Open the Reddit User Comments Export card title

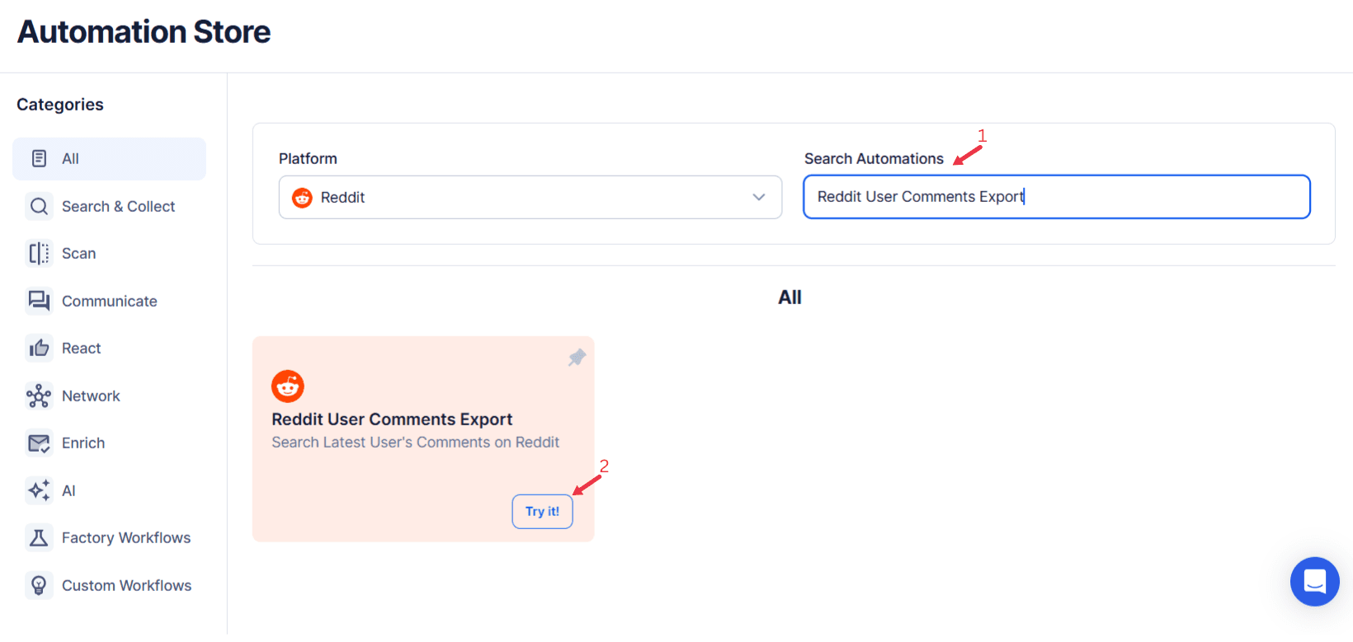tap(391, 419)
